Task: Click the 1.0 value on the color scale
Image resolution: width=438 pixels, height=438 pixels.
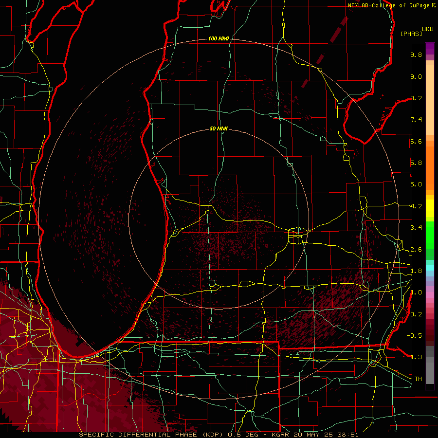Action: pyautogui.click(x=416, y=292)
